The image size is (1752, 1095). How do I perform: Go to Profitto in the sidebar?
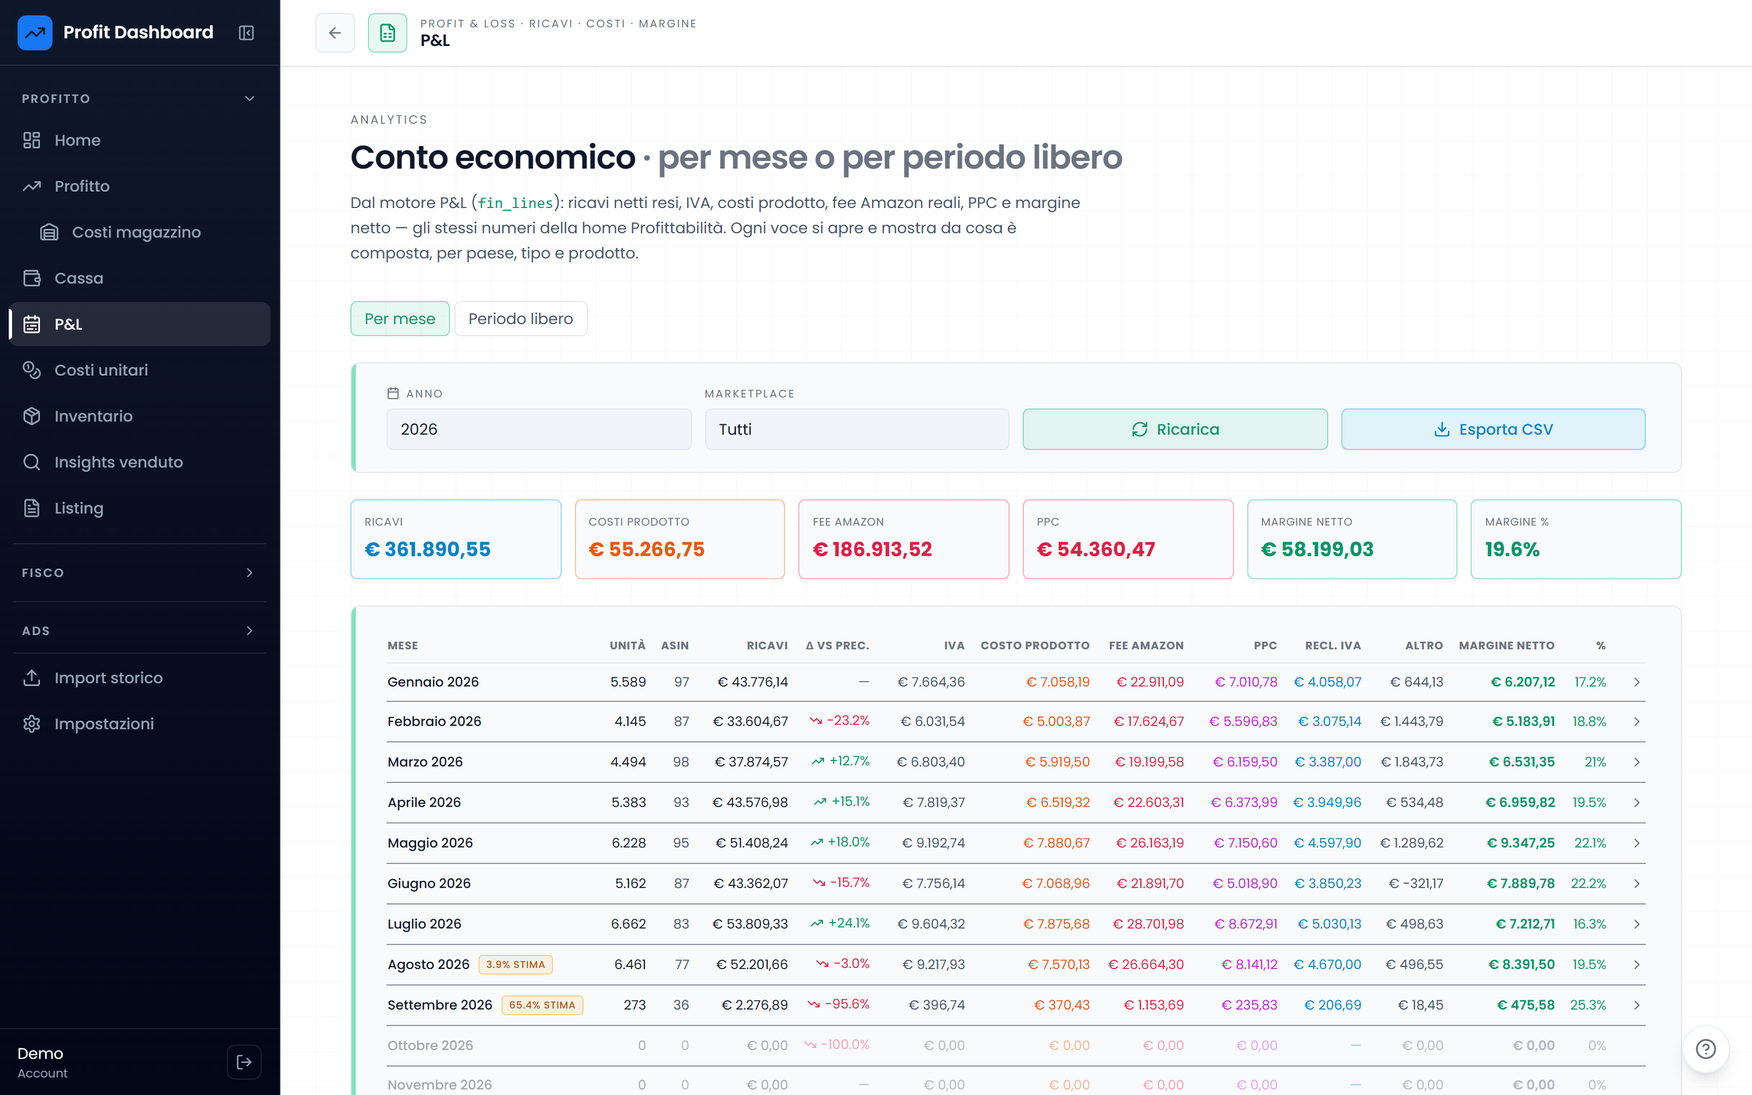(140, 186)
